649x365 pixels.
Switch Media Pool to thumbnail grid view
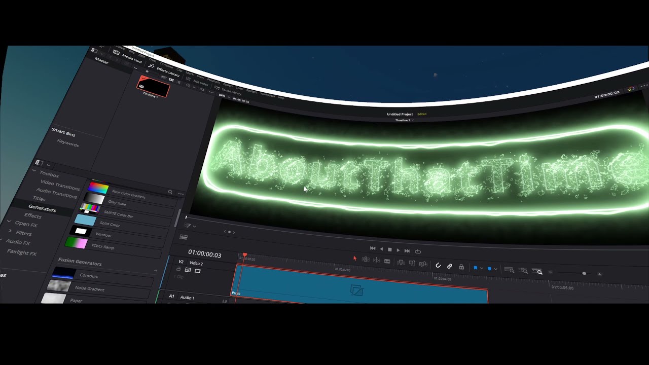tap(171, 80)
